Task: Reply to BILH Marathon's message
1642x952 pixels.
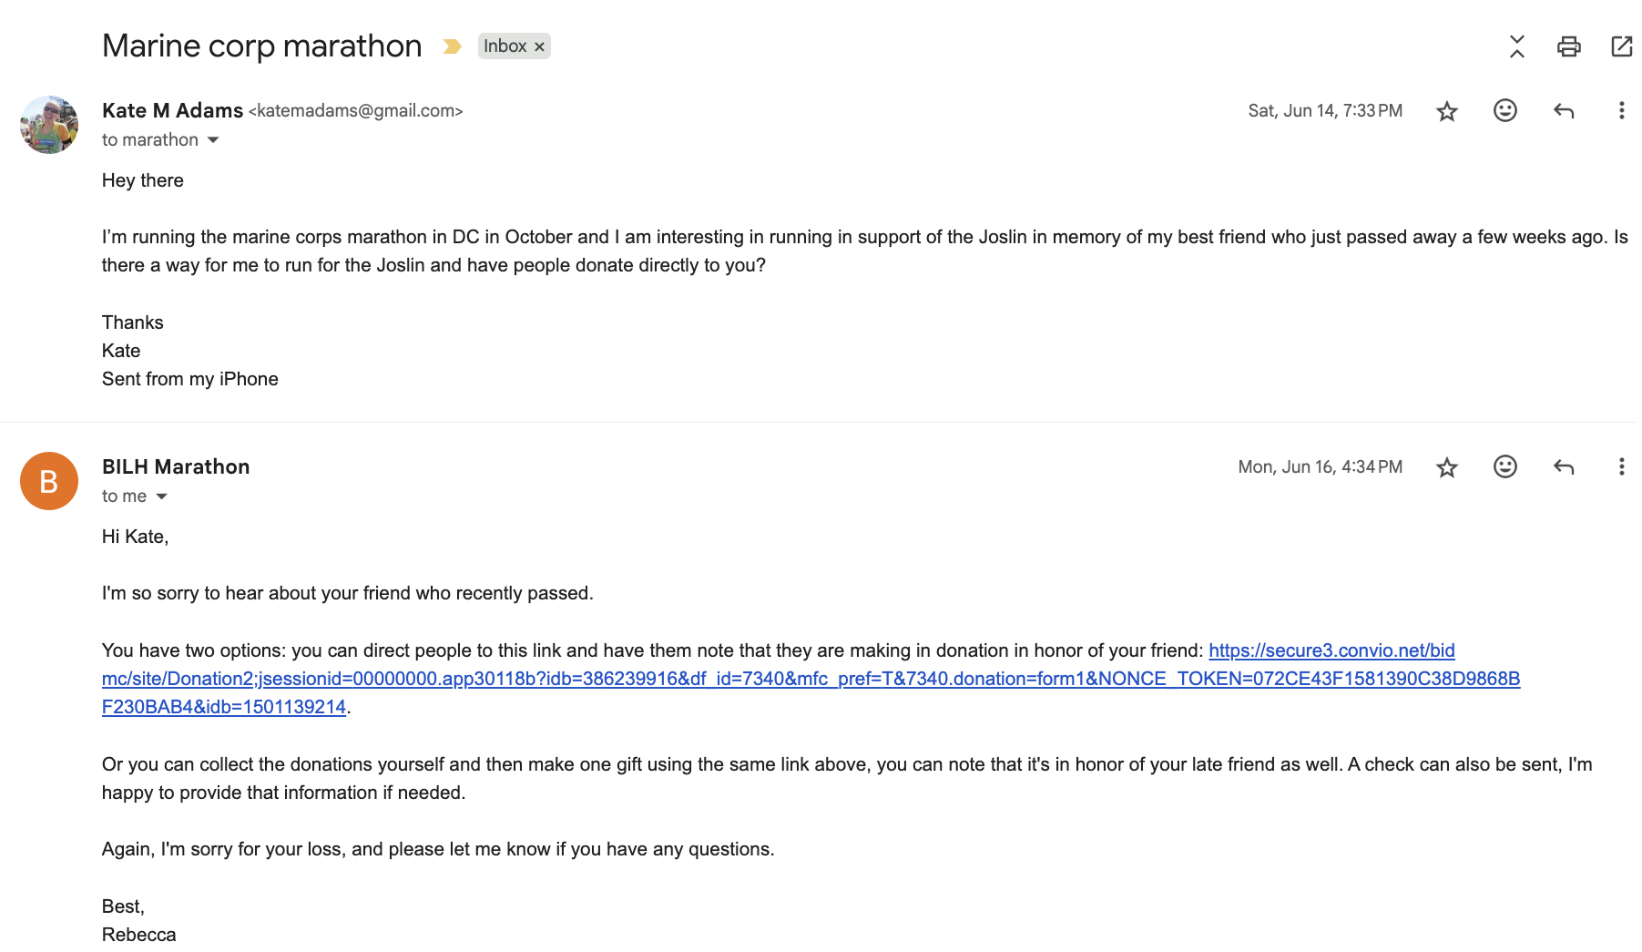Action: (1563, 467)
